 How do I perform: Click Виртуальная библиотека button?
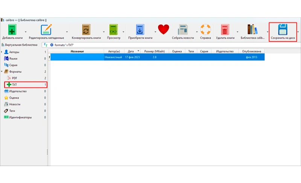(x=20, y=45)
